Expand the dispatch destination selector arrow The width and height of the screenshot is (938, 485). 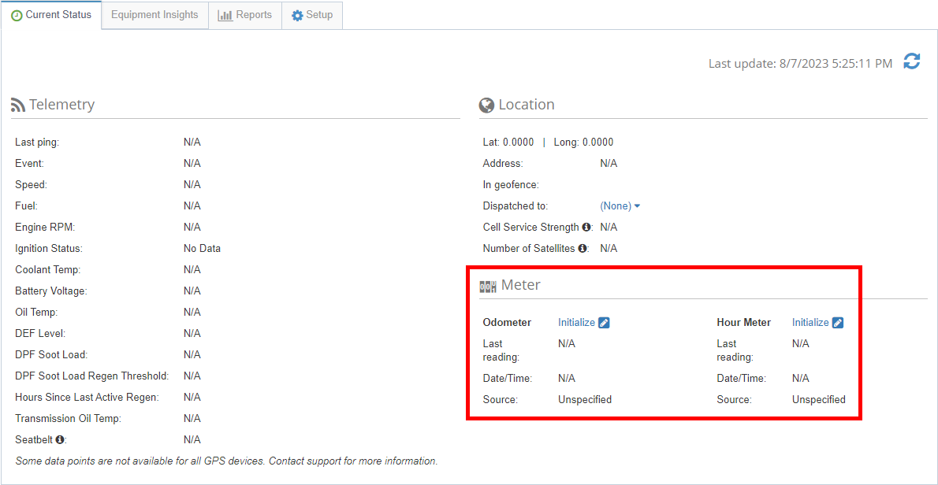[637, 205]
